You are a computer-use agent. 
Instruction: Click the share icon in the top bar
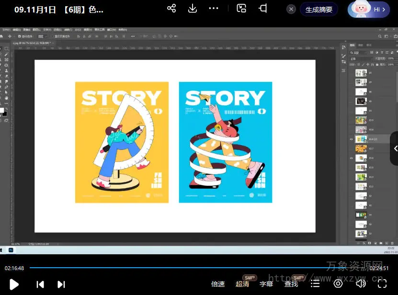(x=171, y=9)
